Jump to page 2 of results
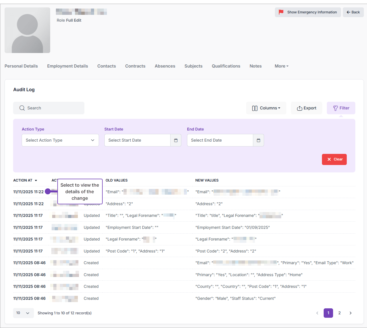This screenshot has height=328, width=367. (x=339, y=313)
